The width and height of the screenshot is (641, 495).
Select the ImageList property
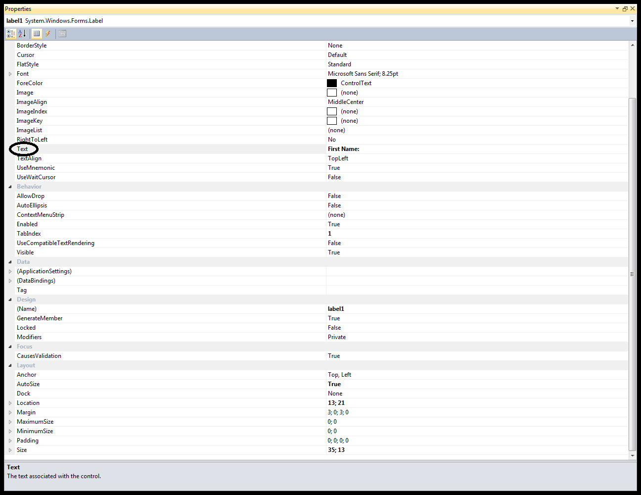[x=29, y=130]
